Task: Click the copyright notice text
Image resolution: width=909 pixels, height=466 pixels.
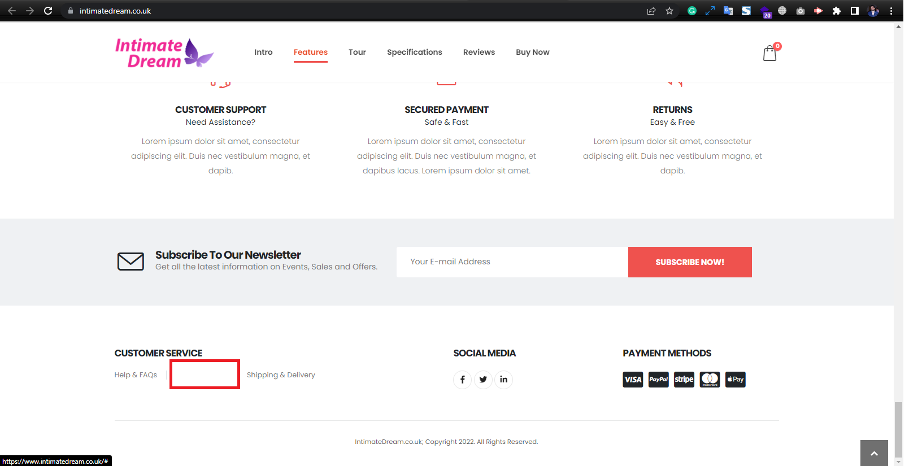Action: pos(446,442)
